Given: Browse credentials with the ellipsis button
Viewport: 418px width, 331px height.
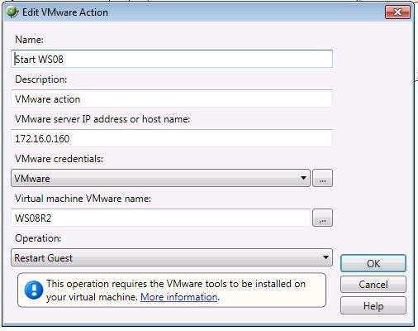Looking at the screenshot, I should (322, 179).
